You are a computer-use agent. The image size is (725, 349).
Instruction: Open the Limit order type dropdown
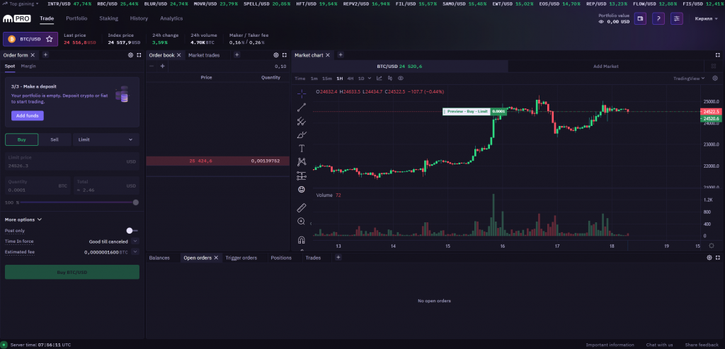(x=105, y=139)
